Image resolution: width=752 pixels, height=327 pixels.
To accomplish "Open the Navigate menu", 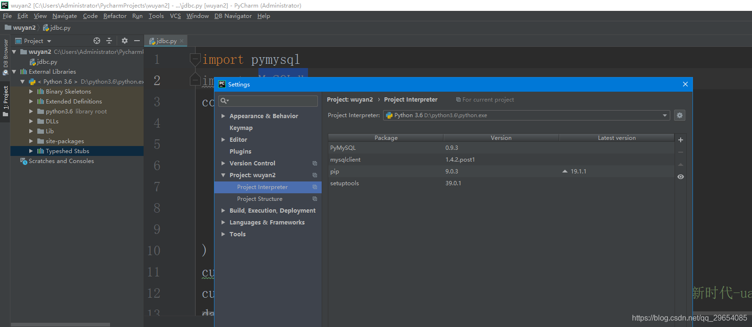I will [x=65, y=16].
